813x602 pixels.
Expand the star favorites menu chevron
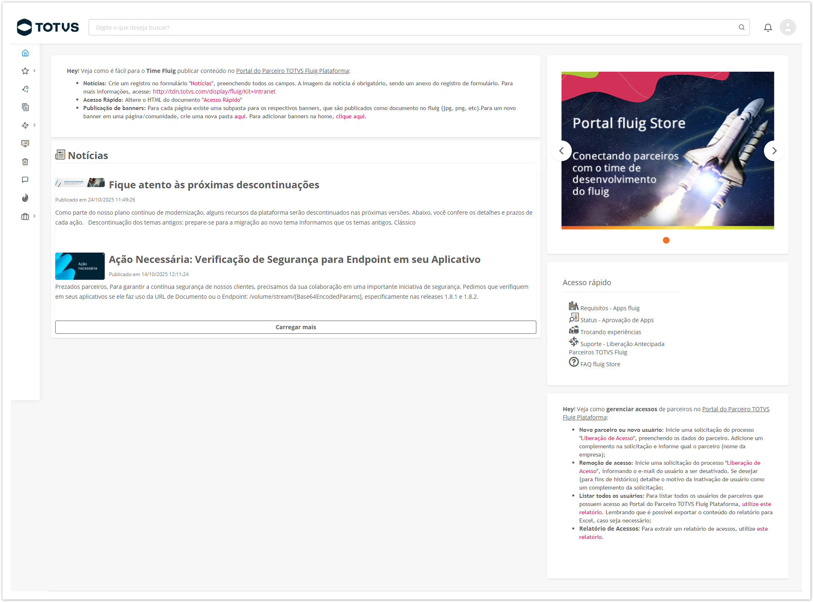[35, 71]
